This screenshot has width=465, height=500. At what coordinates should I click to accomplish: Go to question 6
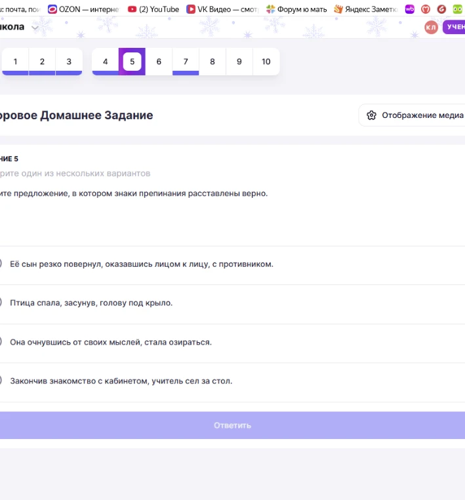coord(159,62)
